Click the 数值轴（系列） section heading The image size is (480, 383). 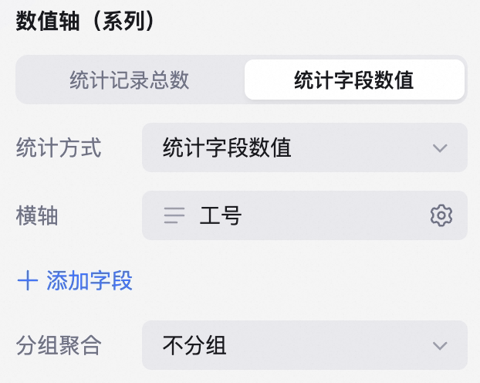coord(86,21)
